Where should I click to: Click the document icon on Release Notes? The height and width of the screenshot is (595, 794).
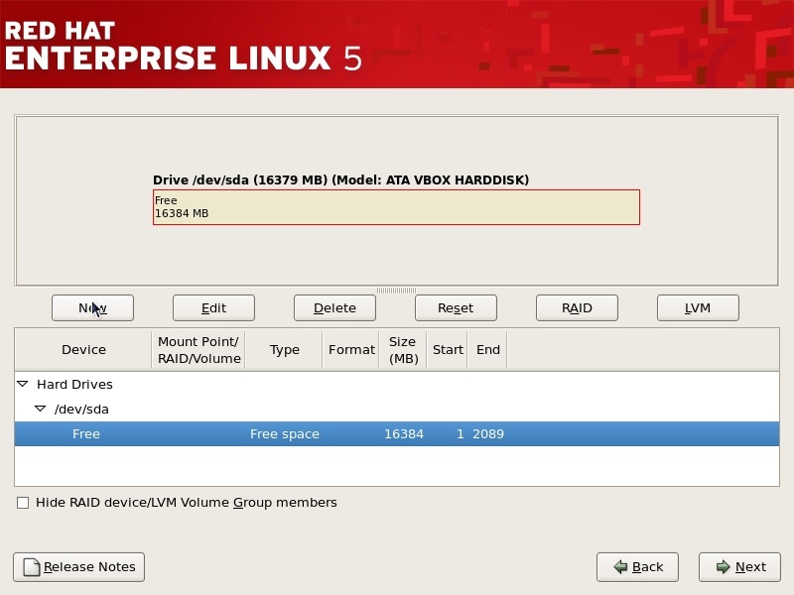pos(32,567)
